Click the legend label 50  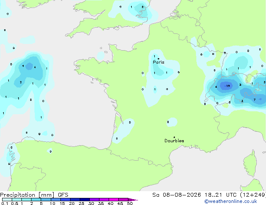tap(130, 203)
